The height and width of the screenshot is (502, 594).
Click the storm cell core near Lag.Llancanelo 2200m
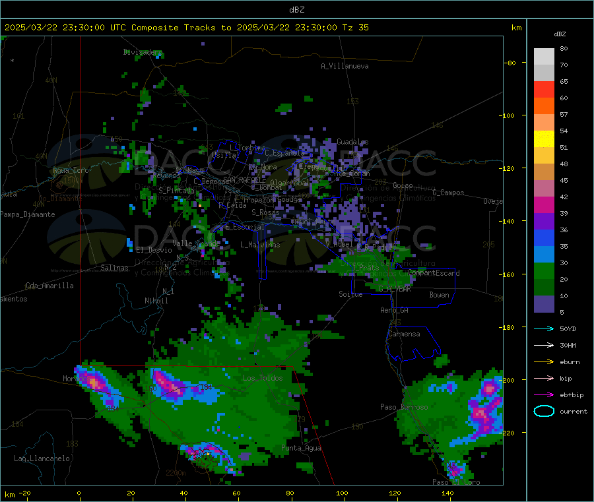click(207, 453)
